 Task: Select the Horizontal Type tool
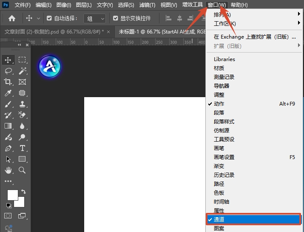pyautogui.click(x=22, y=148)
